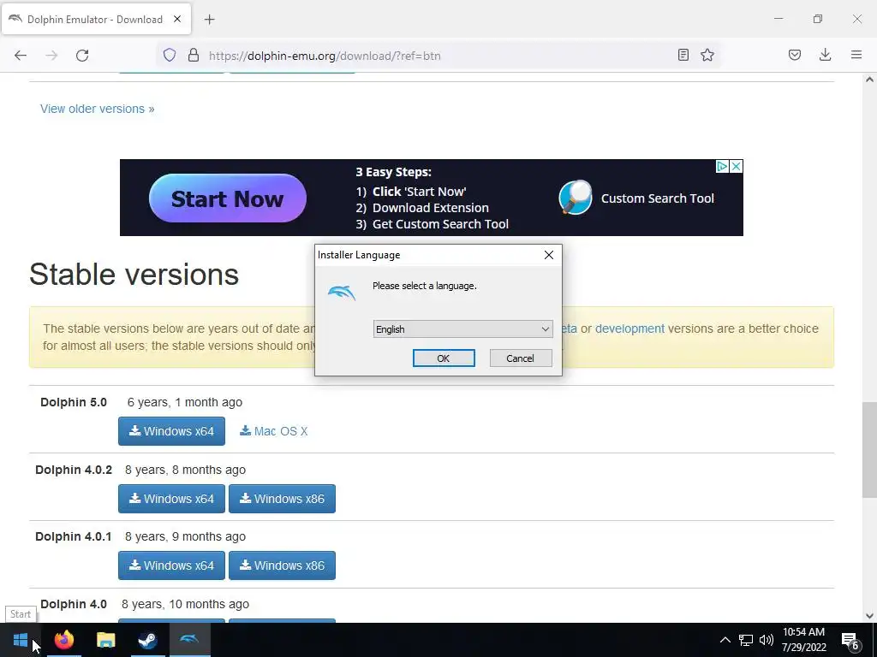Open the Save to Pocket icon

click(795, 56)
